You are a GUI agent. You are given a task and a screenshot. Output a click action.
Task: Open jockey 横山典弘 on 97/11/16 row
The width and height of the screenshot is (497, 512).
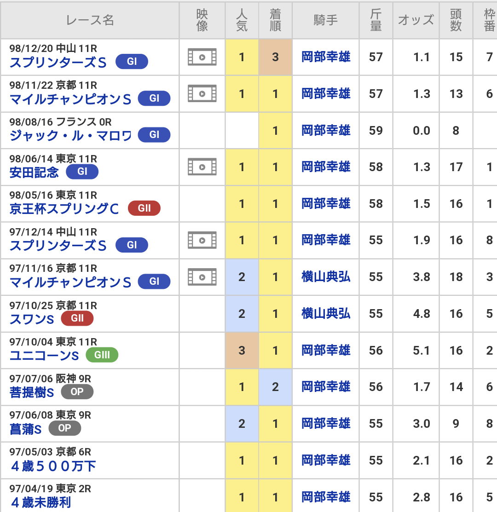tap(326, 277)
